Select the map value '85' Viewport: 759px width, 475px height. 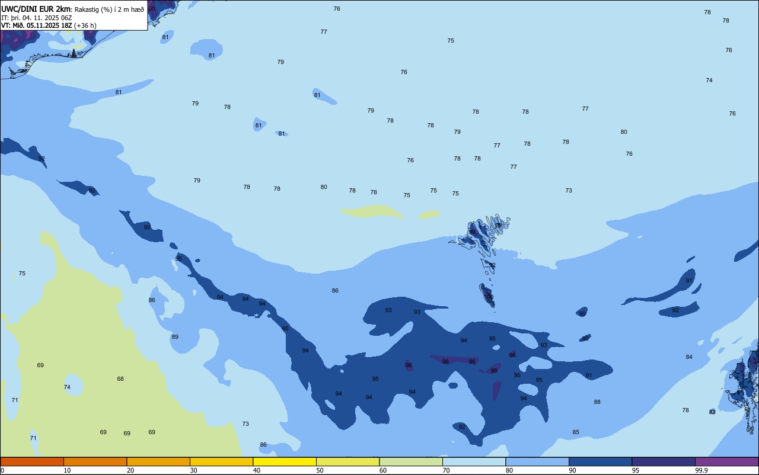(576, 432)
